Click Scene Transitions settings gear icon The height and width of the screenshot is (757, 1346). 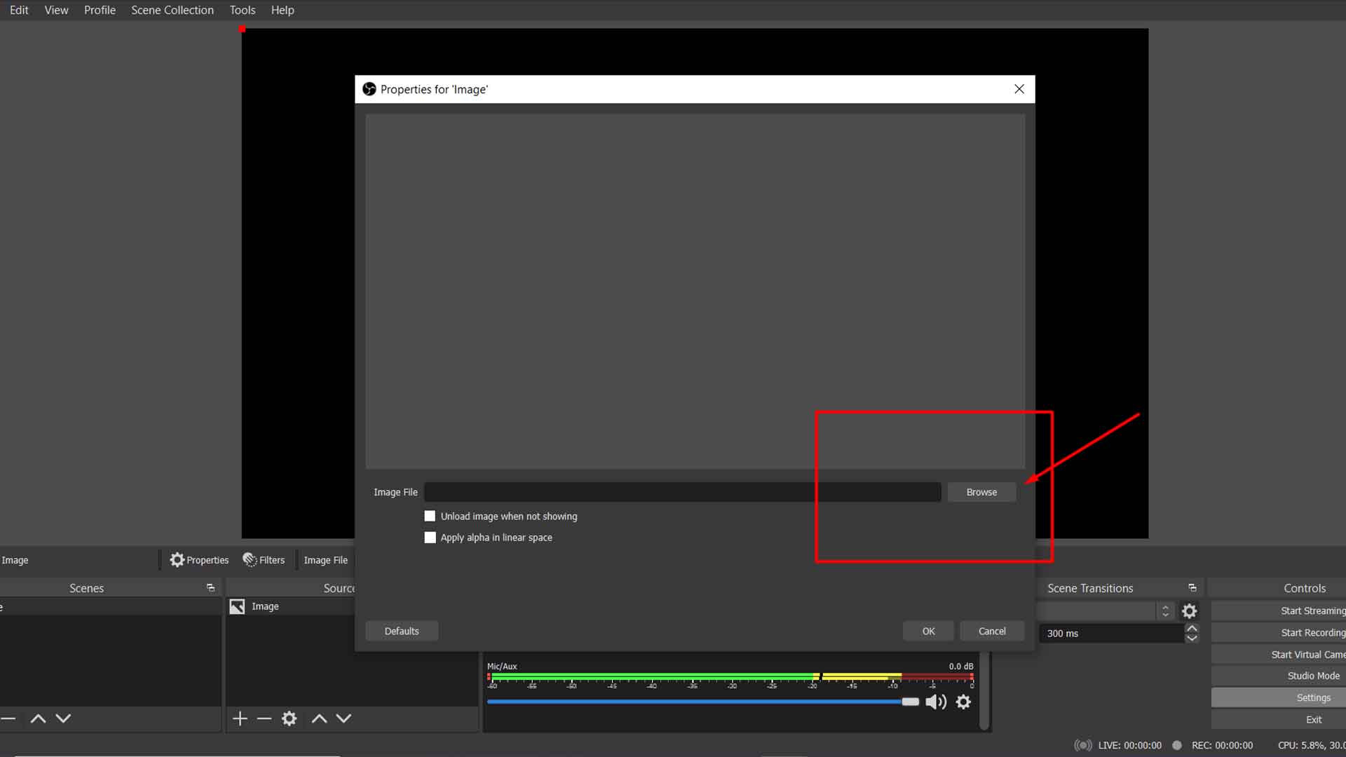tap(1190, 611)
